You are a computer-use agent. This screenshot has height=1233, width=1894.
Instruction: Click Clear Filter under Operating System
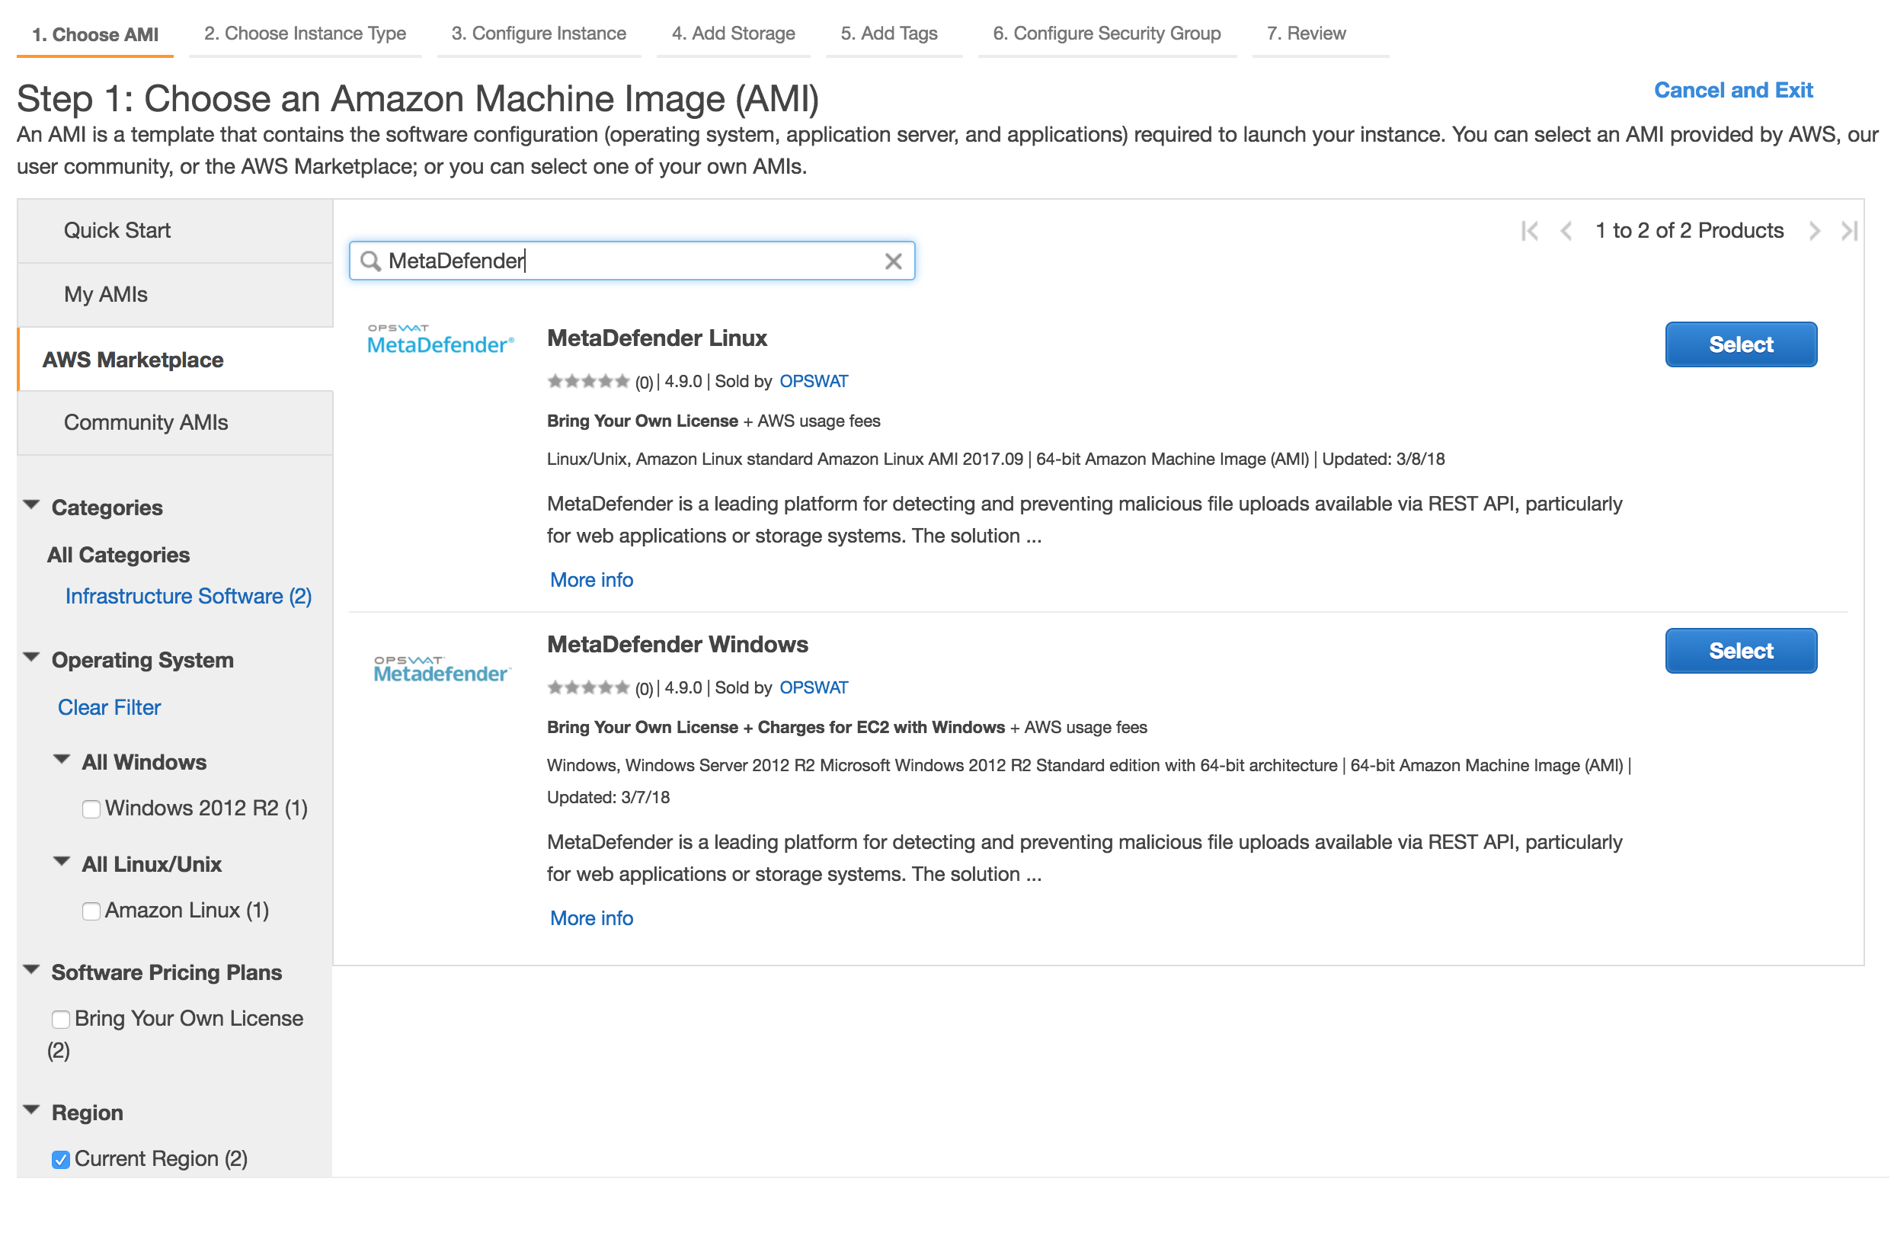click(x=110, y=708)
